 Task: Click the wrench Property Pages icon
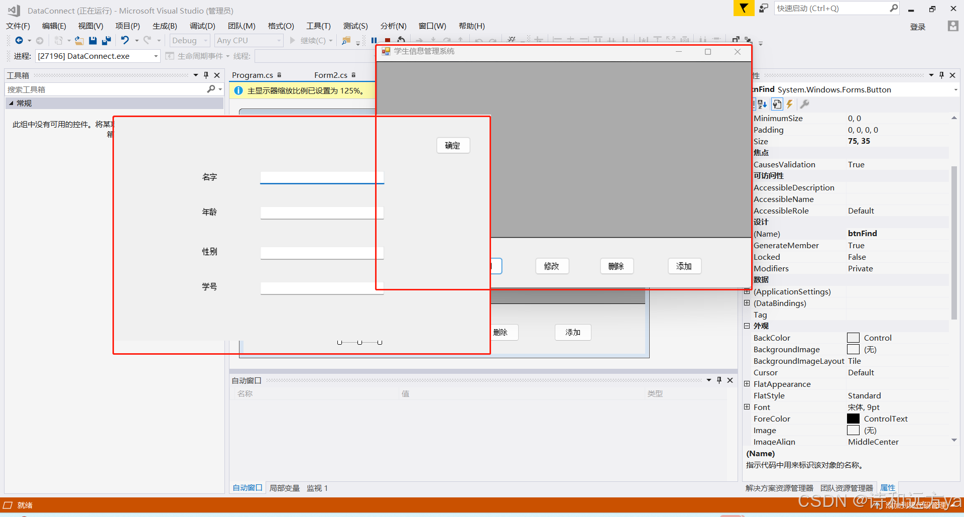pos(804,104)
